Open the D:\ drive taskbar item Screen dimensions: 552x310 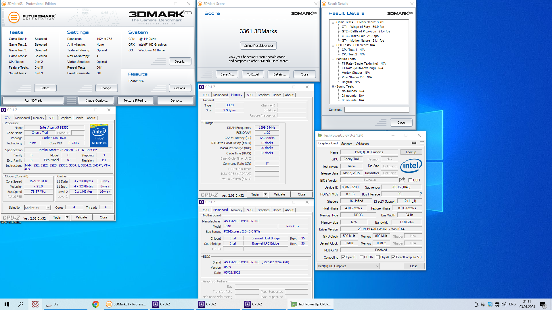click(66, 304)
